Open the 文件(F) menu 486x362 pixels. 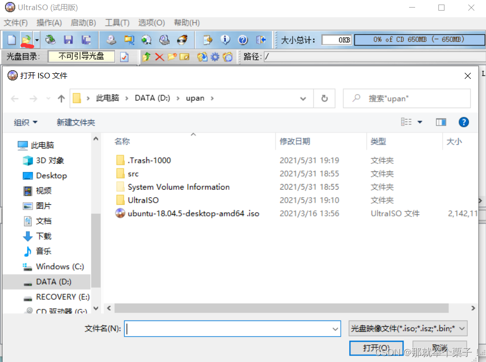tap(16, 23)
